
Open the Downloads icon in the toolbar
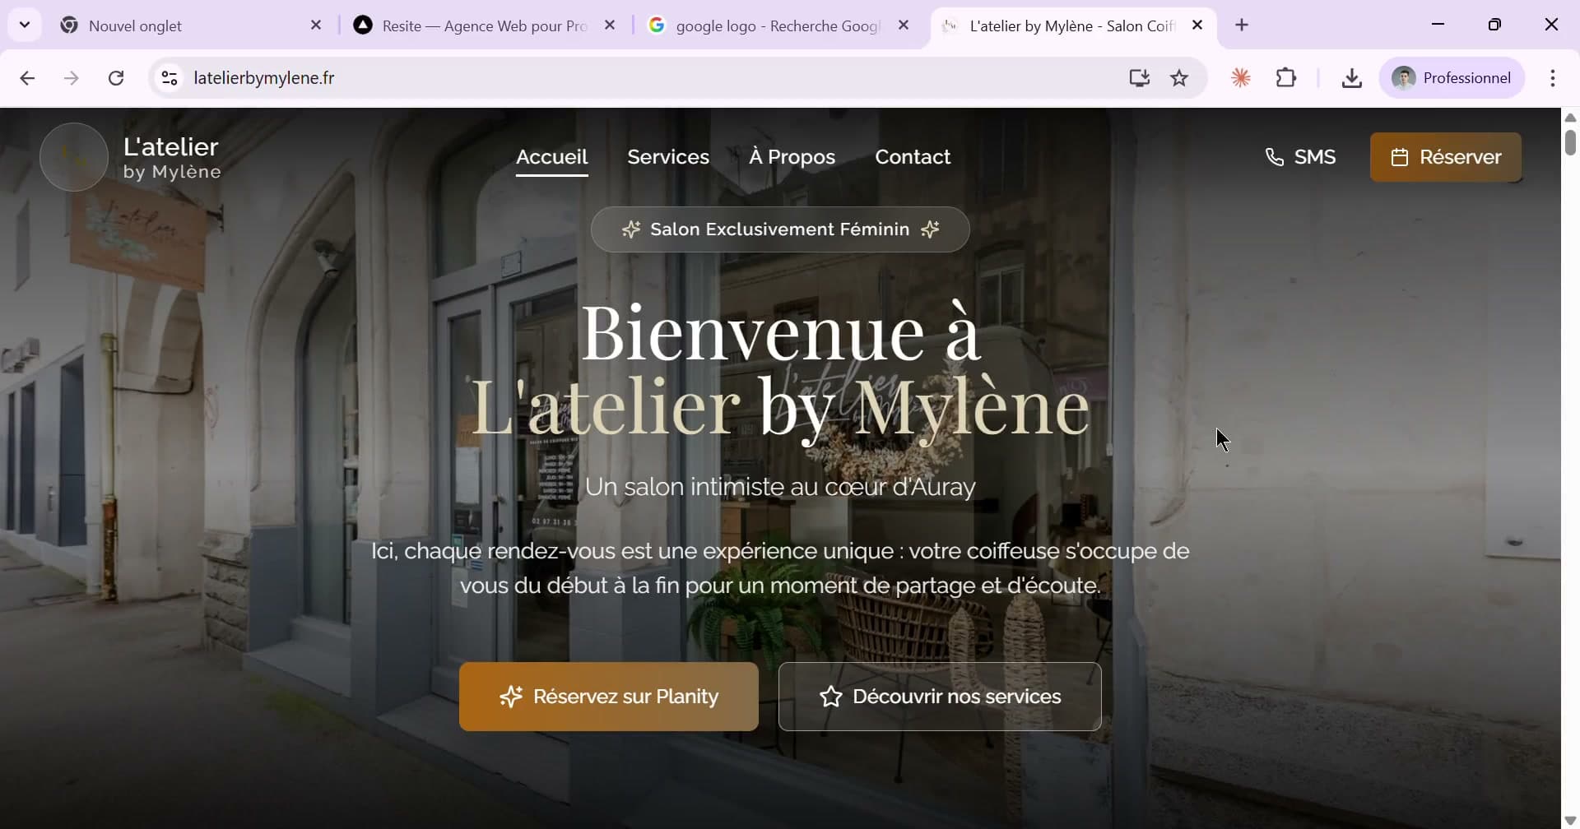pos(1352,77)
